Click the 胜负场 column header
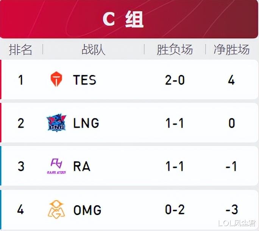The image size is (259, 231). (x=175, y=49)
